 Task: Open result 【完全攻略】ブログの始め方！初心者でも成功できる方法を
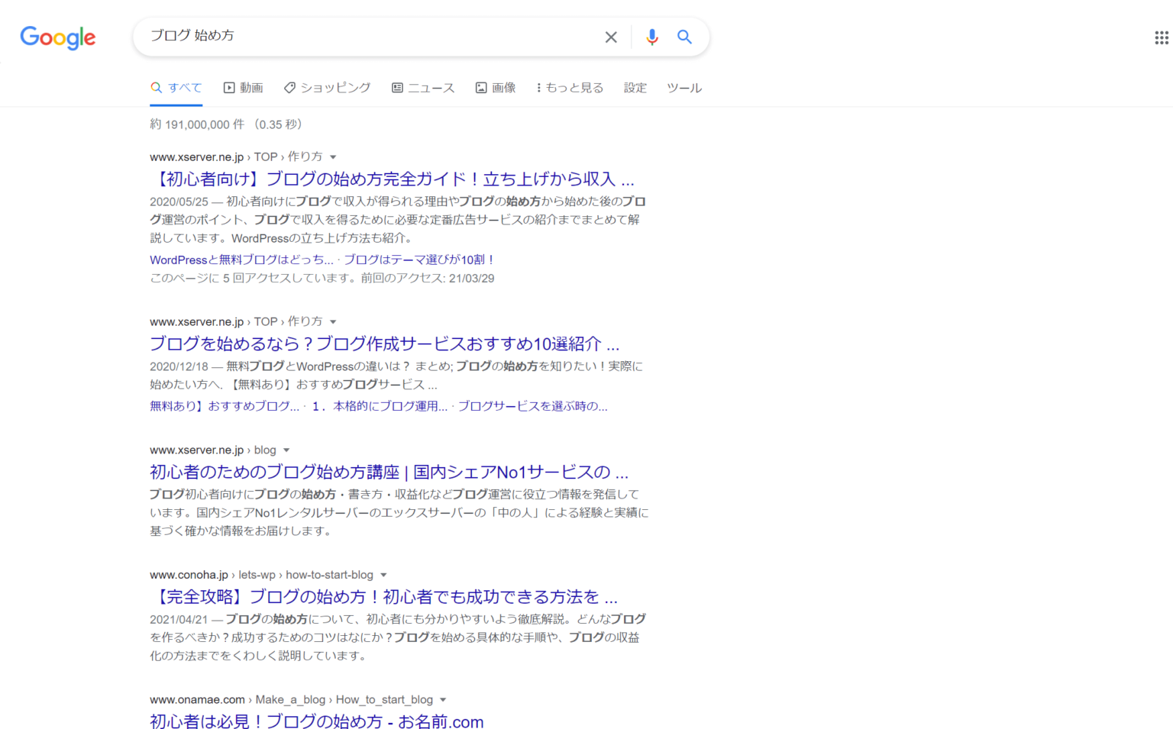click(384, 596)
